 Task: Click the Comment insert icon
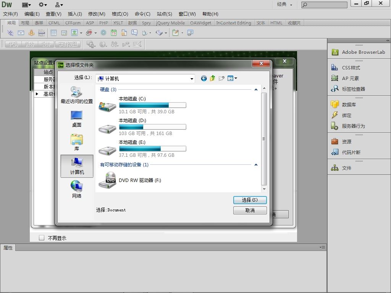[134, 33]
